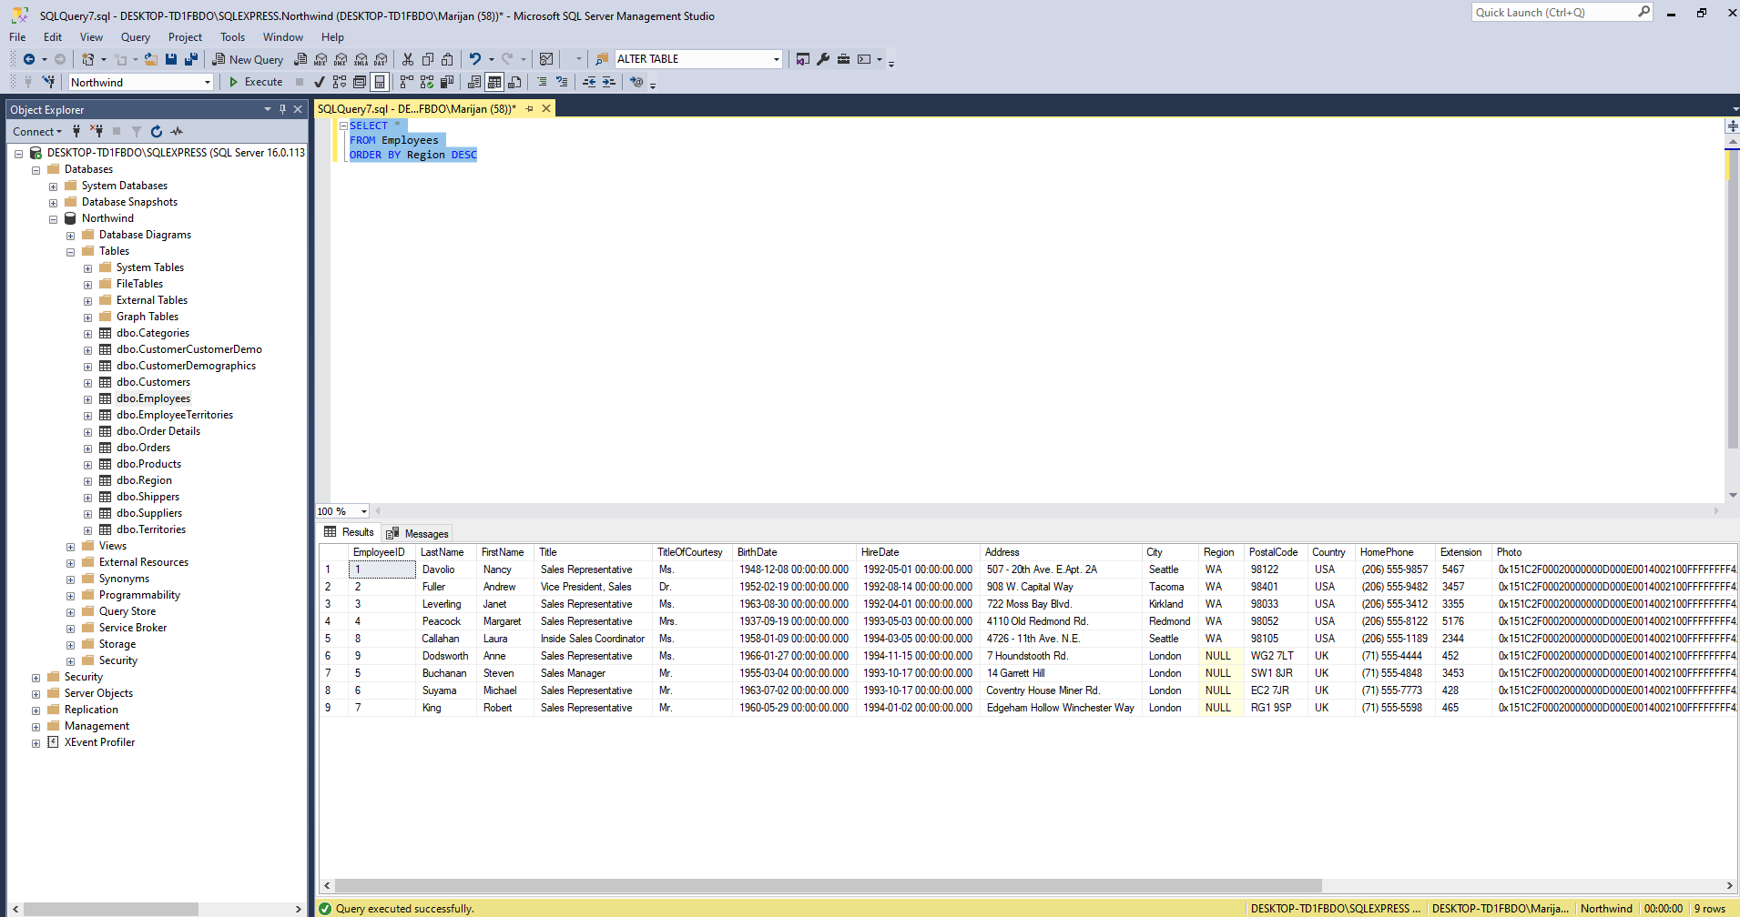Toggle Results to Text mode
The image size is (1740, 917).
[474, 82]
